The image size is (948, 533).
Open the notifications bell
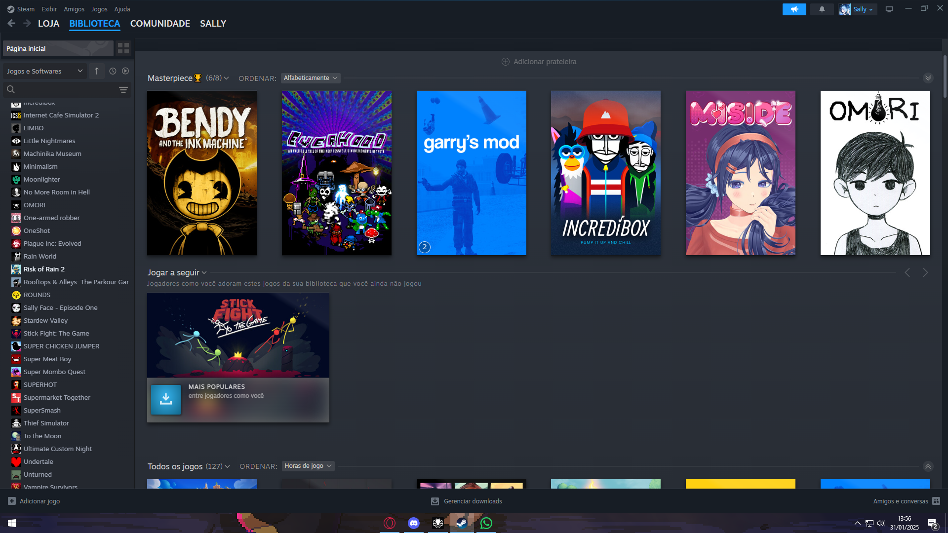click(x=822, y=9)
